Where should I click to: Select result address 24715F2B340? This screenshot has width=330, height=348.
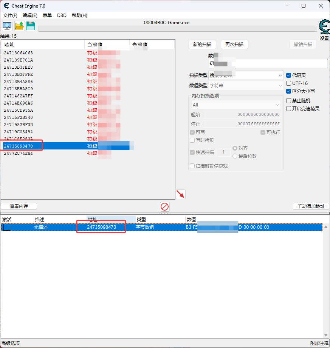(x=18, y=117)
